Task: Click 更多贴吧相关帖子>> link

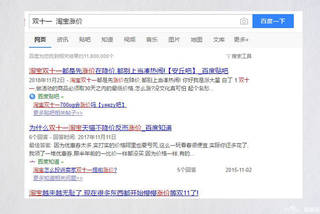Action: [x=58, y=113]
